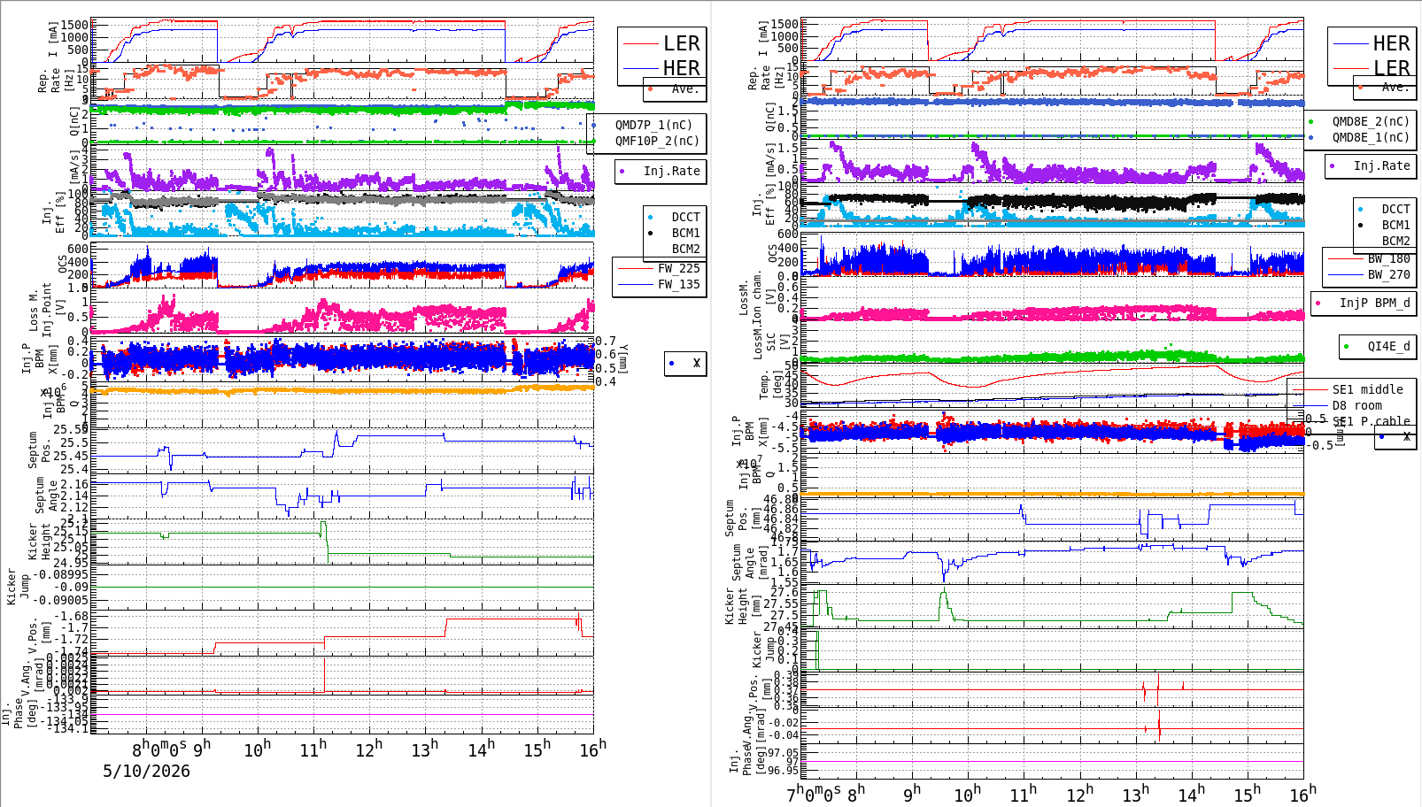The image size is (1422, 807).
Task: Click the QMF10P_2(nC) legend label
Action: 658,142
